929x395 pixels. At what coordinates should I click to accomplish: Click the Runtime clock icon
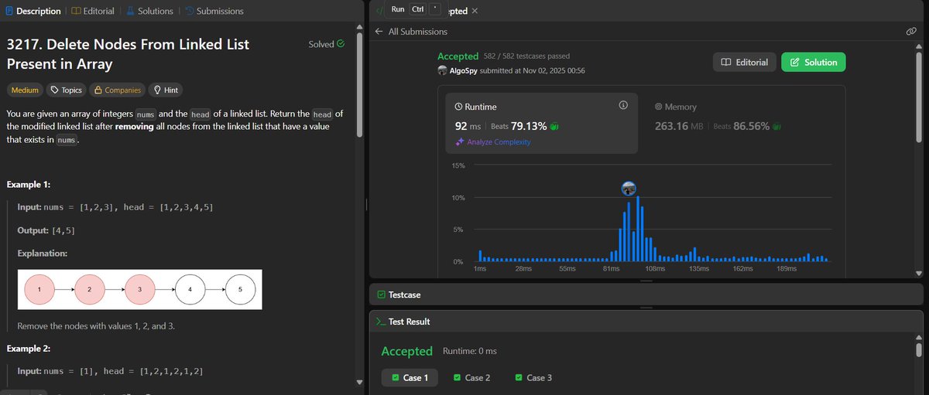point(458,107)
